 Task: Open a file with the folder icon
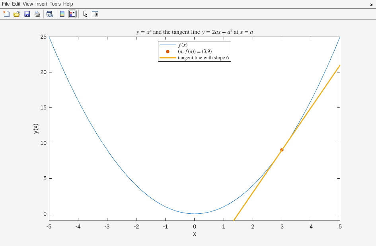tap(17, 14)
